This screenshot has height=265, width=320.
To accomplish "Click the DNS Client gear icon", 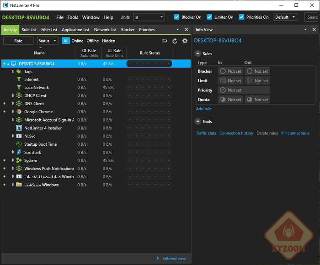I will pos(19,104).
